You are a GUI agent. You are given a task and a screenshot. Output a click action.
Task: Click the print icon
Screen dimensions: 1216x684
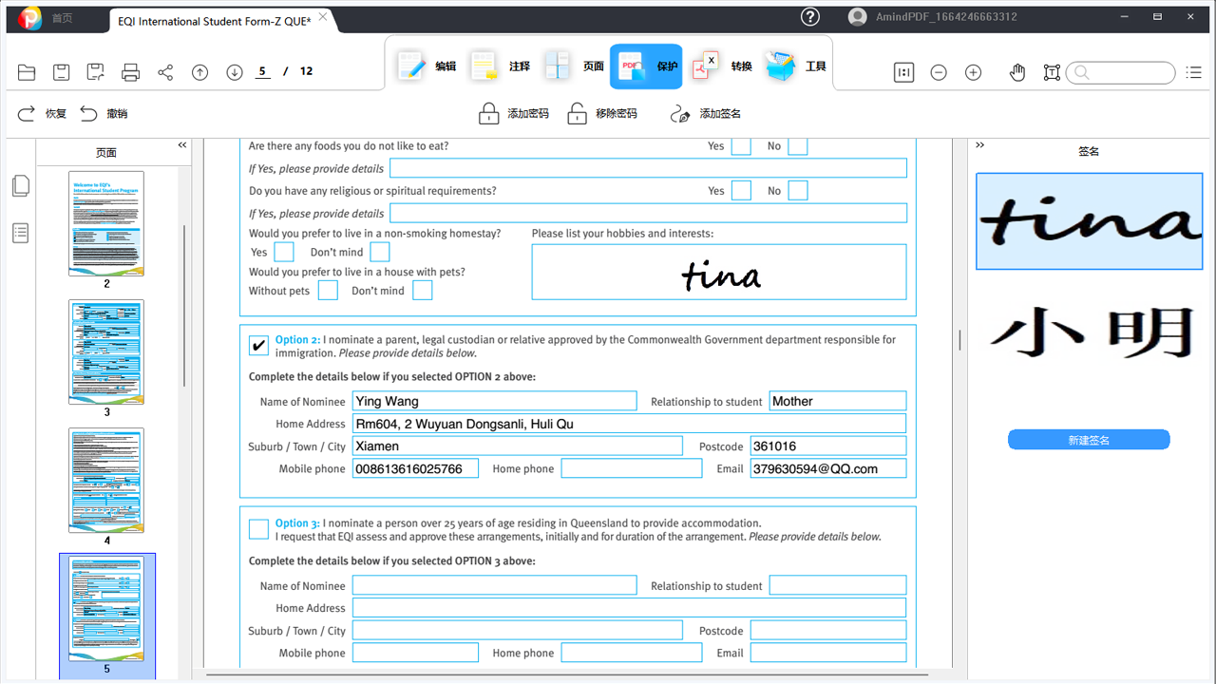coord(131,72)
